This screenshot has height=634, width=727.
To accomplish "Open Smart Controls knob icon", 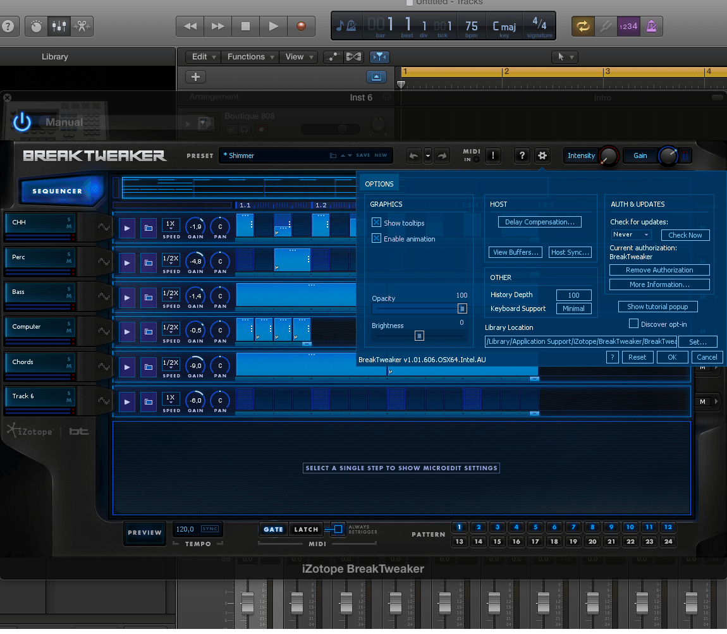I will 36,27.
